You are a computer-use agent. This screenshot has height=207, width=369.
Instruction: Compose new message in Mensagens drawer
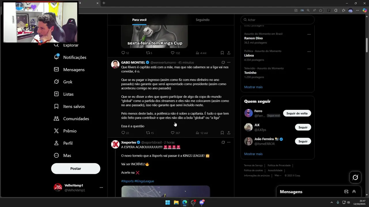(x=347, y=192)
